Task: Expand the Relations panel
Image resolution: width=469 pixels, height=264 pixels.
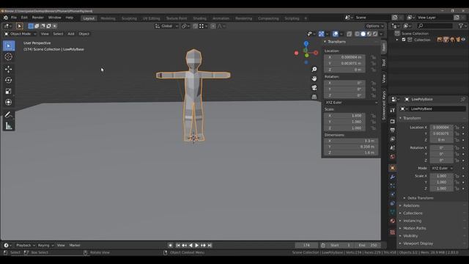Action: tap(411, 205)
